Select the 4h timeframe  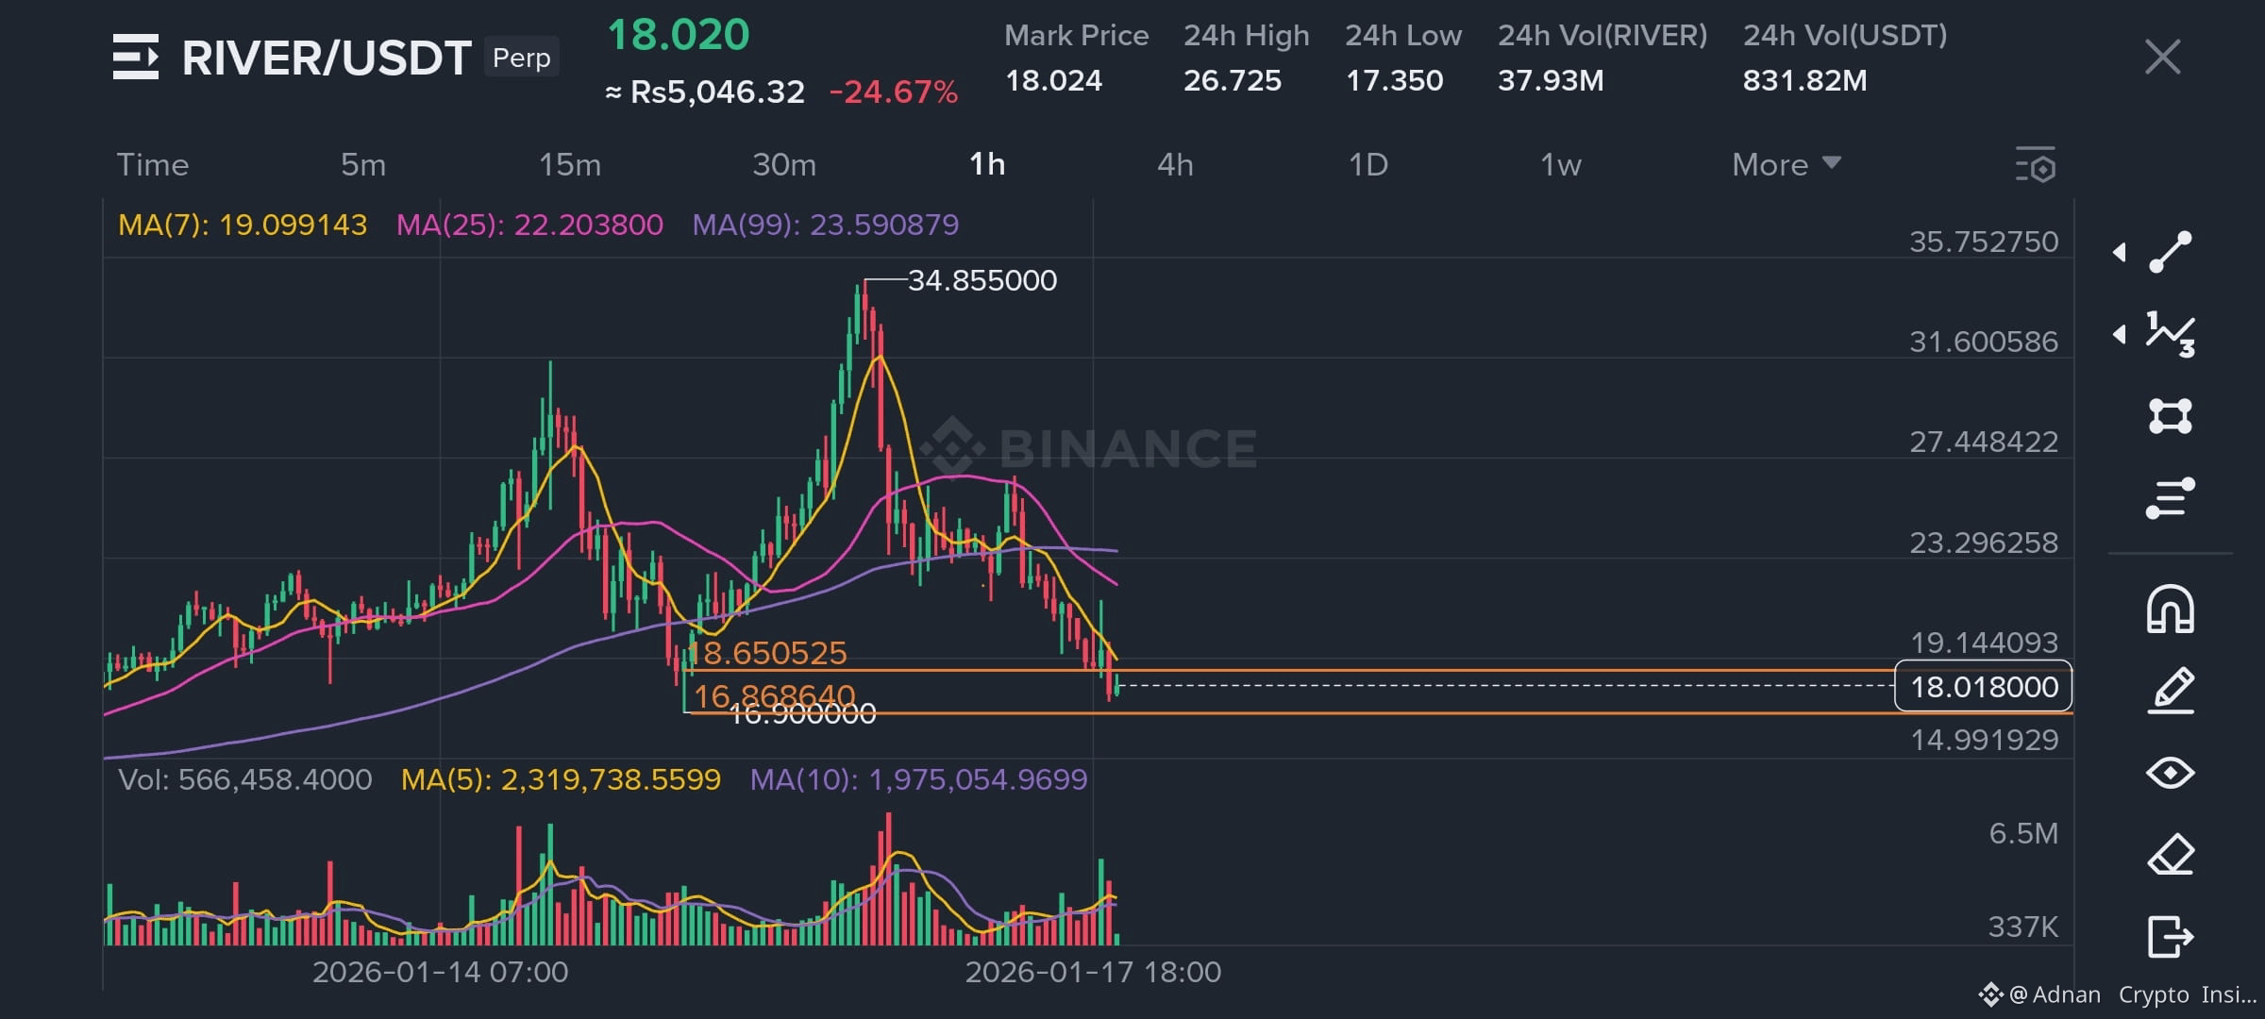(x=1175, y=165)
